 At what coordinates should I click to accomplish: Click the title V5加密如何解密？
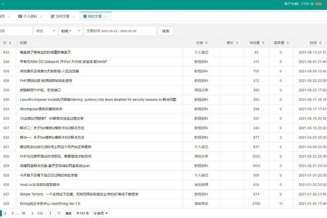point(52,118)
